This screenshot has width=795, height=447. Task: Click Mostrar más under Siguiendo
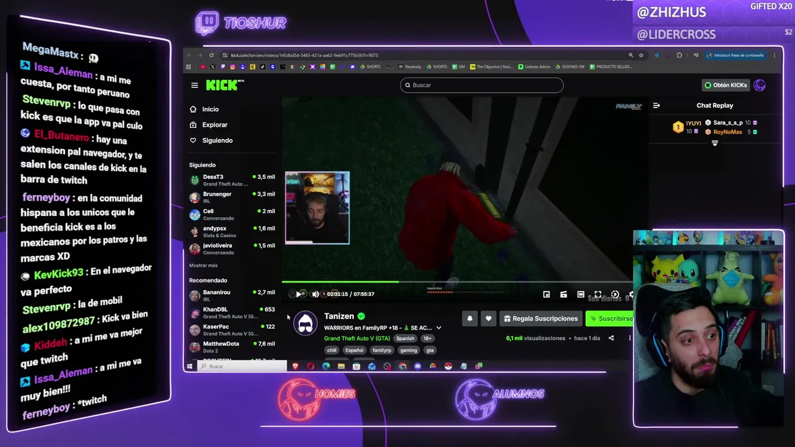(203, 265)
